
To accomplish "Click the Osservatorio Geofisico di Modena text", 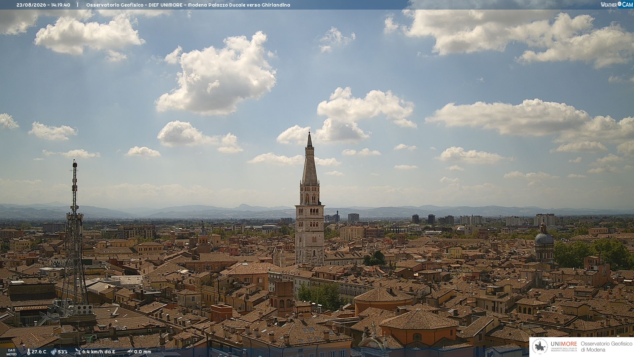I will tap(606, 346).
